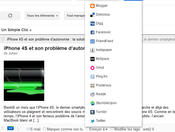Check Marquer comme non lu checkbox
This screenshot has width=175, height=132.
tap(44, 129)
